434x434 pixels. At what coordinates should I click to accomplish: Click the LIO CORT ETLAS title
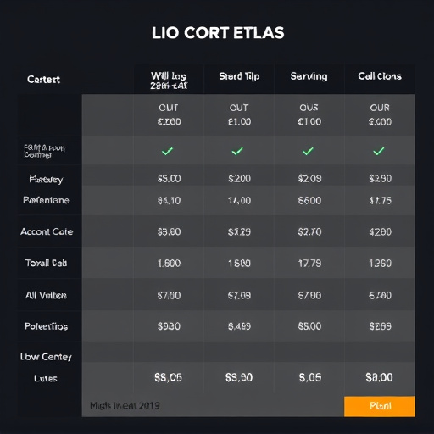tap(218, 33)
